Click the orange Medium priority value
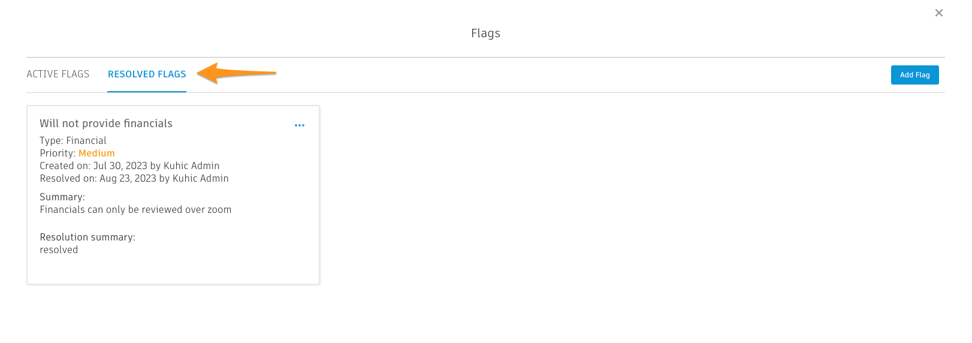The height and width of the screenshot is (343, 972). point(96,154)
